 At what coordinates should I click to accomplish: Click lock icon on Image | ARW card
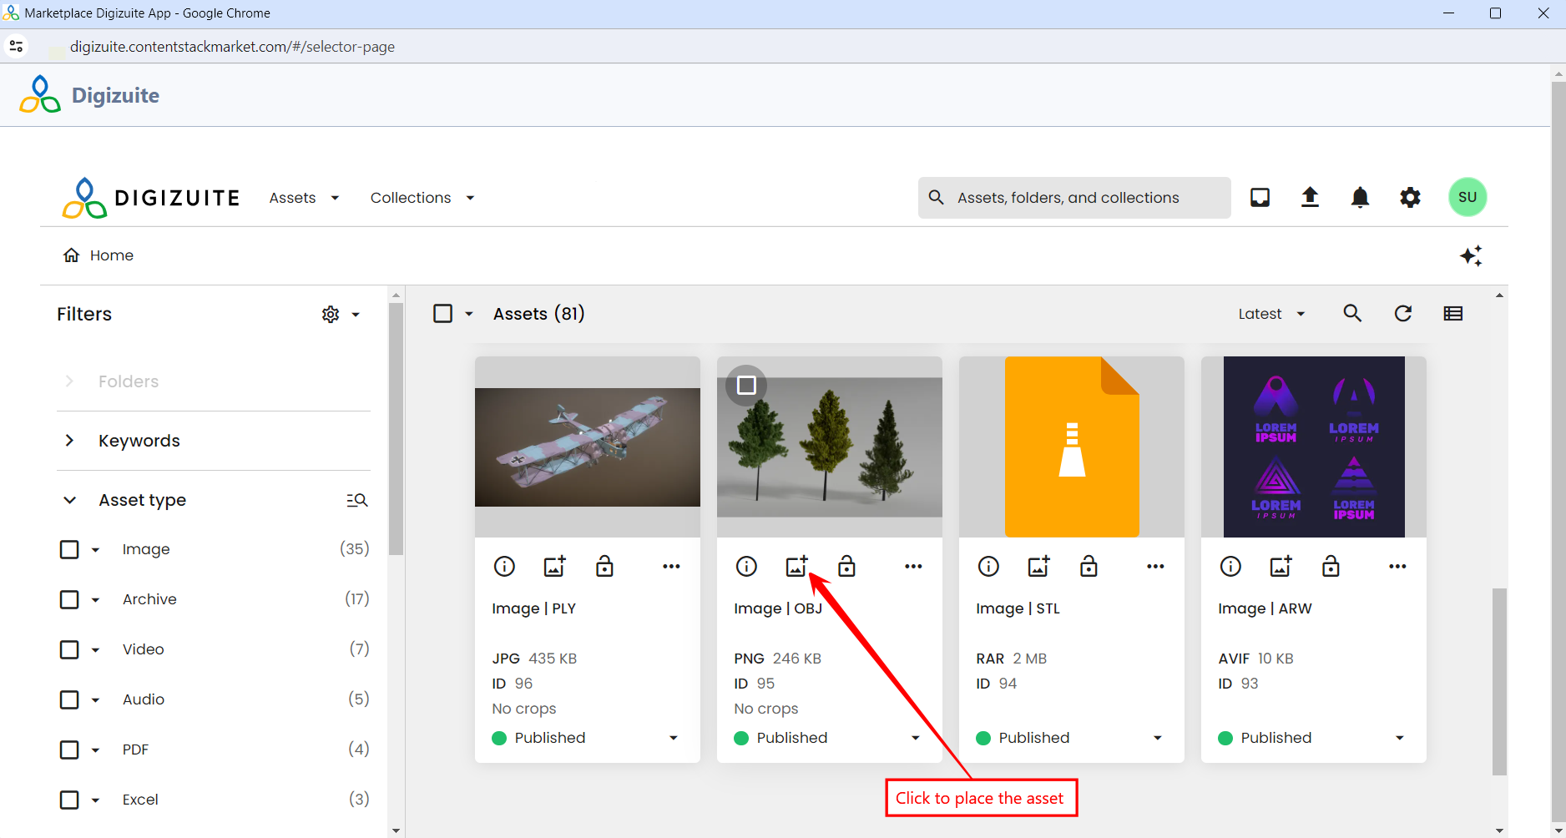click(1331, 567)
